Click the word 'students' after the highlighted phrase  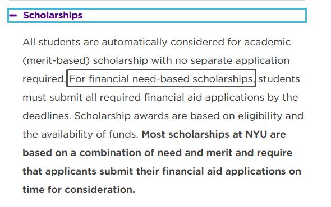coord(279,79)
